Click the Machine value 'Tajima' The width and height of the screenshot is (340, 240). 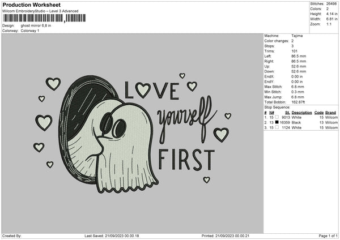[x=297, y=36]
